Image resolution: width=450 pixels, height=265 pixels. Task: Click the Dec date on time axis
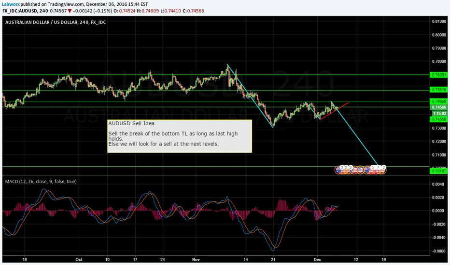click(317, 260)
